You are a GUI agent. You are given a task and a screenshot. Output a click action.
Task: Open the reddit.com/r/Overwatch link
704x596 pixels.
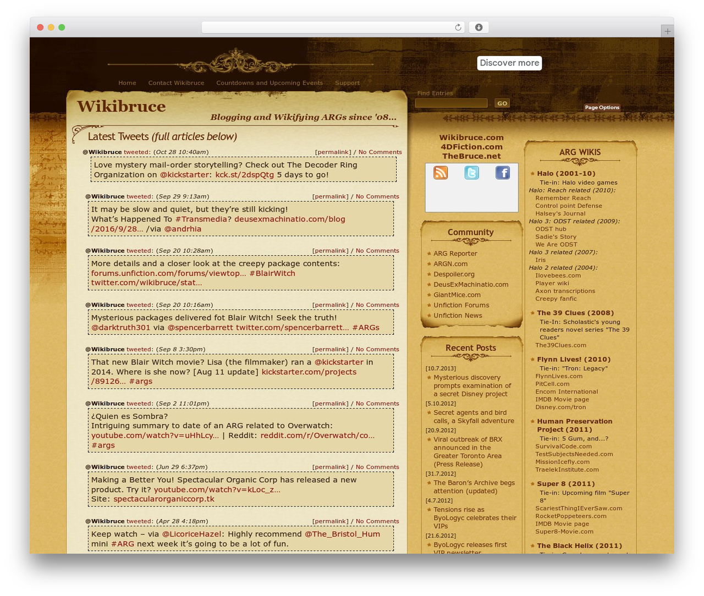[317, 435]
